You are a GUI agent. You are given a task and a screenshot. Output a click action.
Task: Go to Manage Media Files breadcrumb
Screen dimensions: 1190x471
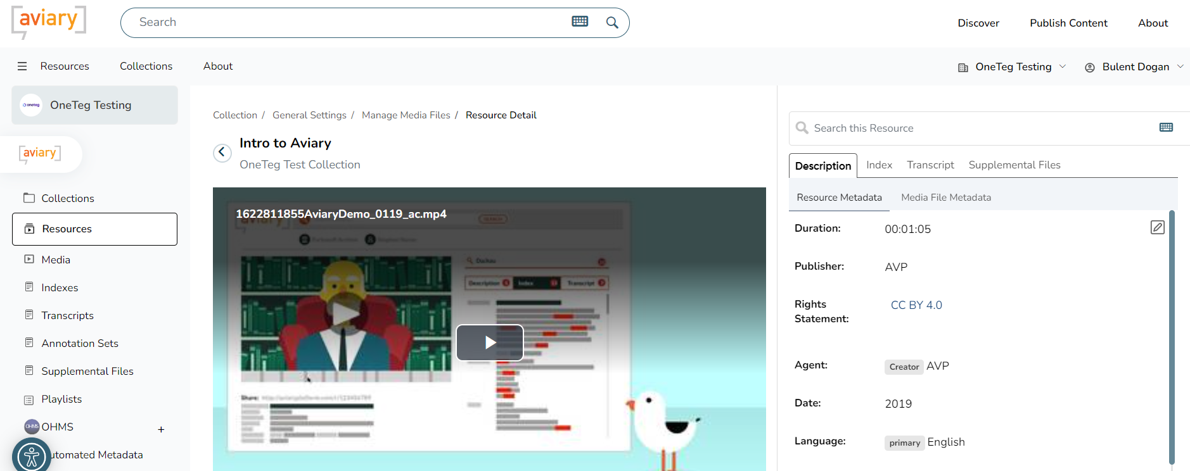coord(406,115)
